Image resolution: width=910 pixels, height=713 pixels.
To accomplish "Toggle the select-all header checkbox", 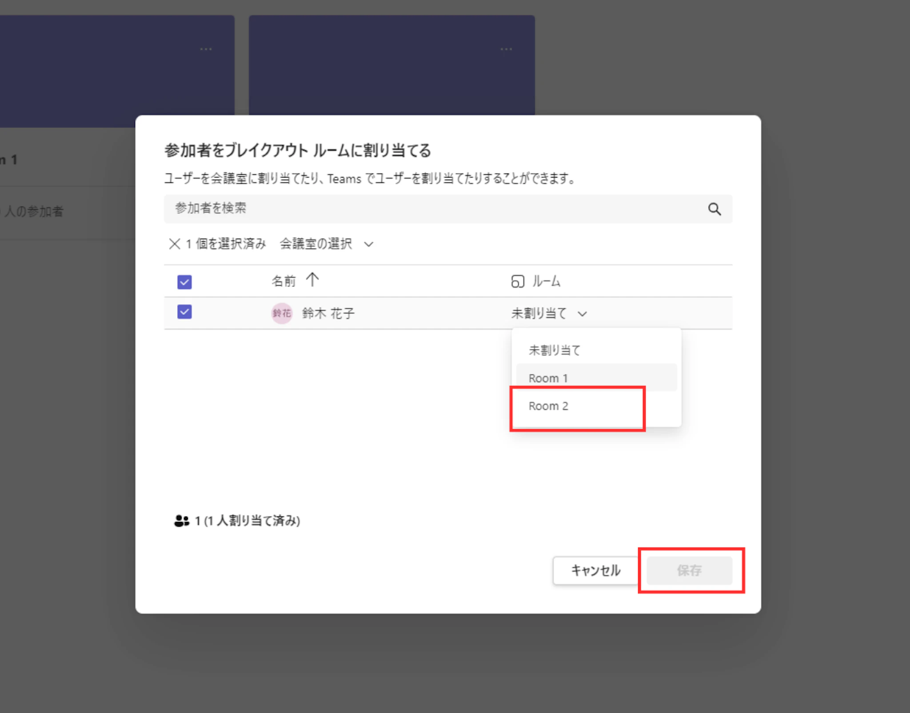I will [x=184, y=282].
